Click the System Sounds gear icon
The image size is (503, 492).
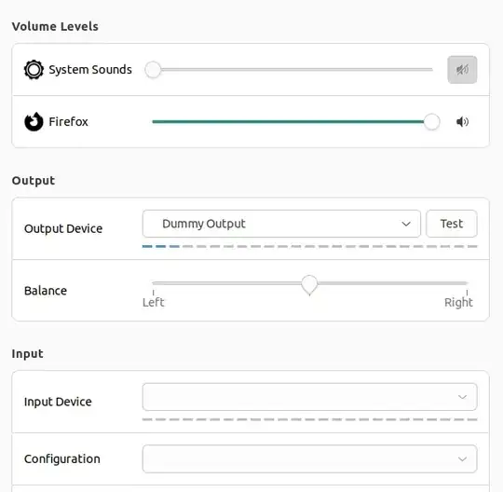(x=34, y=70)
